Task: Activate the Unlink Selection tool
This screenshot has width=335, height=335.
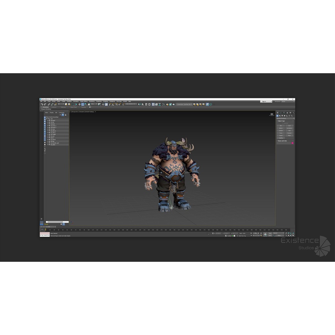Action: 52,104
